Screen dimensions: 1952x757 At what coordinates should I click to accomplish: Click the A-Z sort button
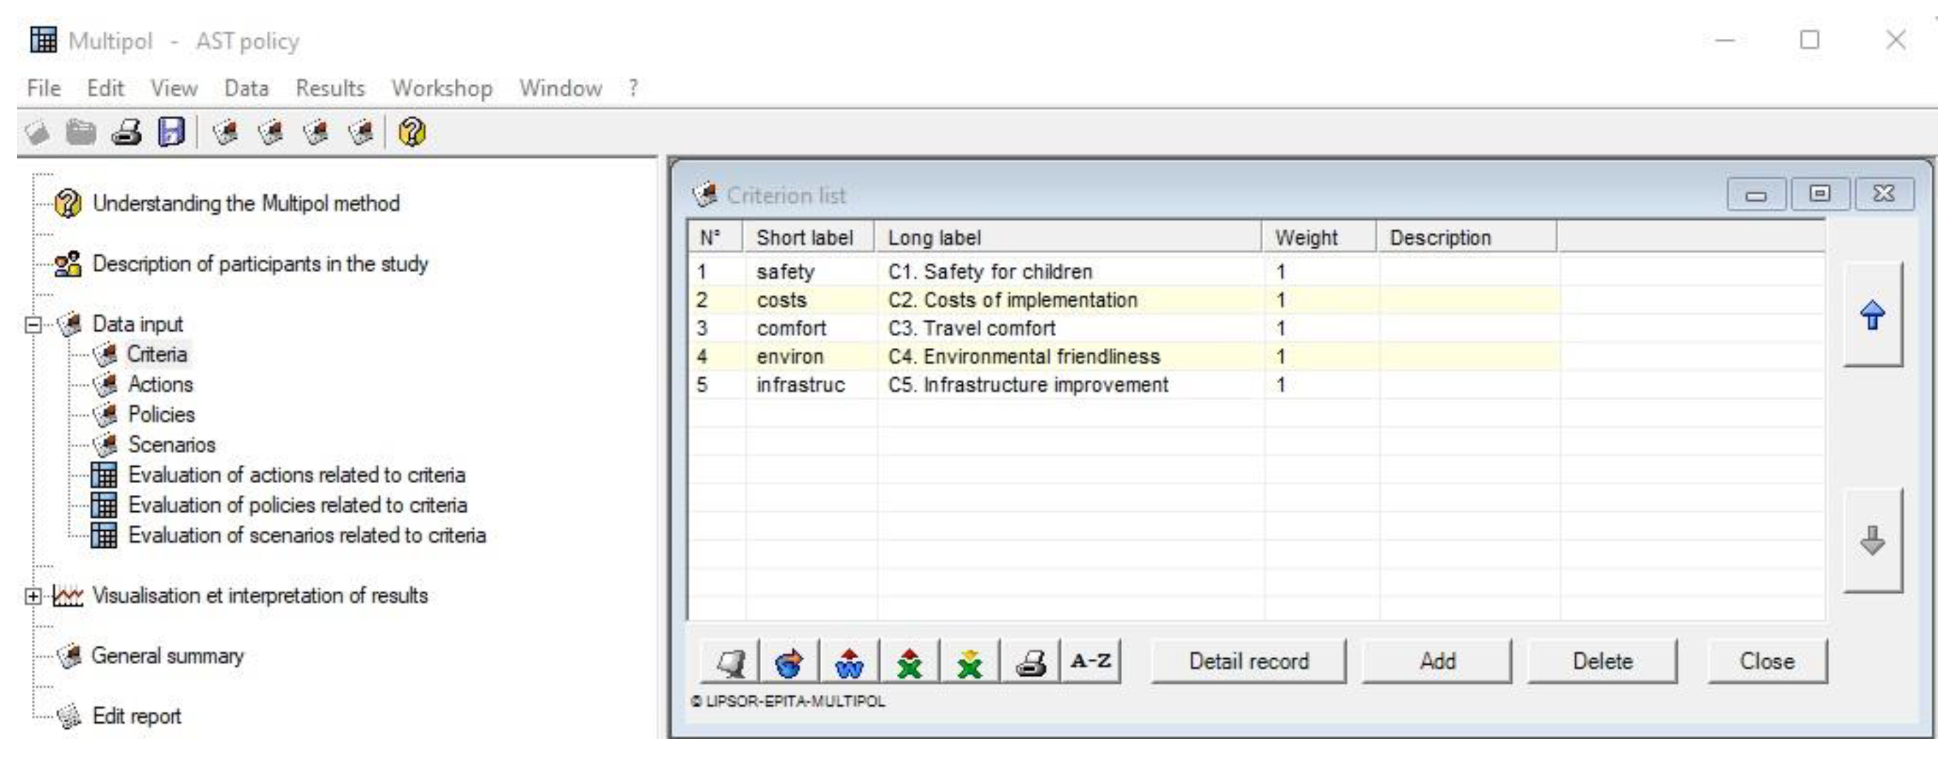[x=1090, y=661]
